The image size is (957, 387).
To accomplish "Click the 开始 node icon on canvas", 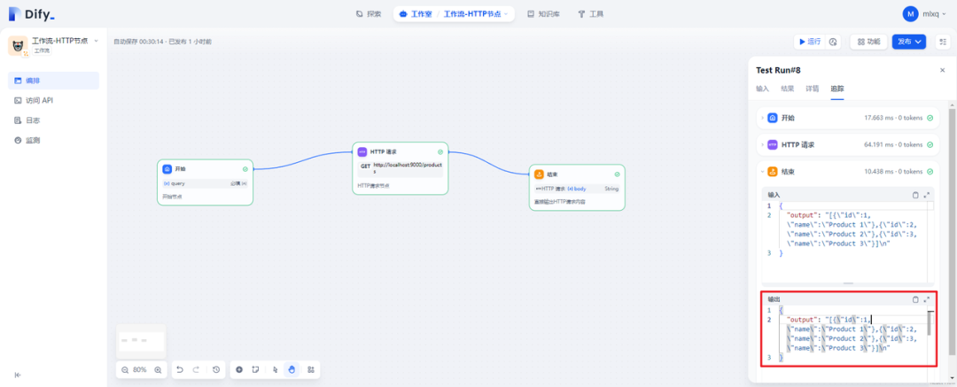I will 167,169.
